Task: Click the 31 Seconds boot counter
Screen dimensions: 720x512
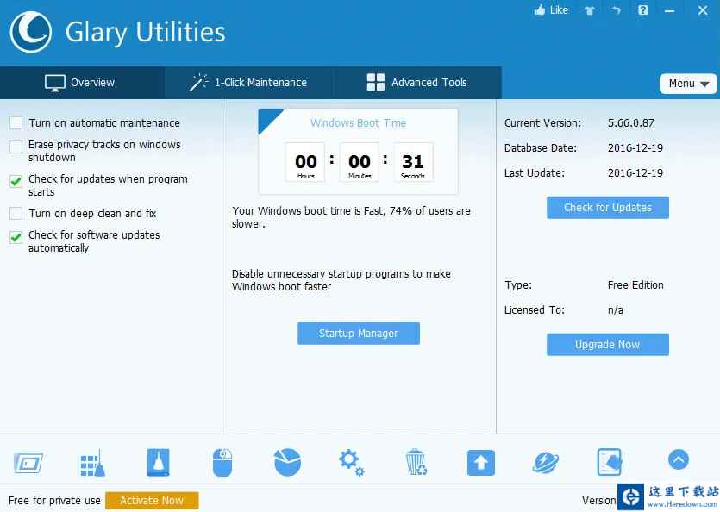Action: coord(413,162)
